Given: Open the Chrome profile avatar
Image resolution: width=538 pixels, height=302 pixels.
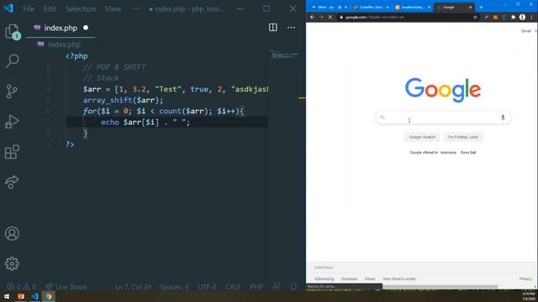Looking at the screenshot, I should [522, 17].
